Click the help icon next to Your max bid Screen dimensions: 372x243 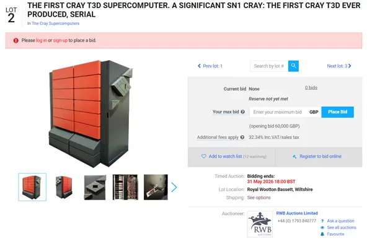click(x=242, y=112)
